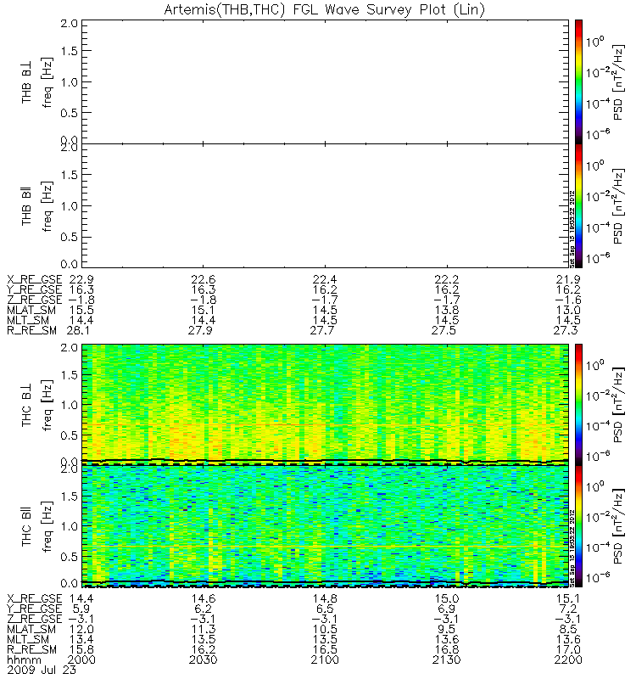The width and height of the screenshot is (636, 679).
Task: Click 'PSD [nT²/Hz]' label of the THB B⊥ colorbar
Action: coord(618,82)
